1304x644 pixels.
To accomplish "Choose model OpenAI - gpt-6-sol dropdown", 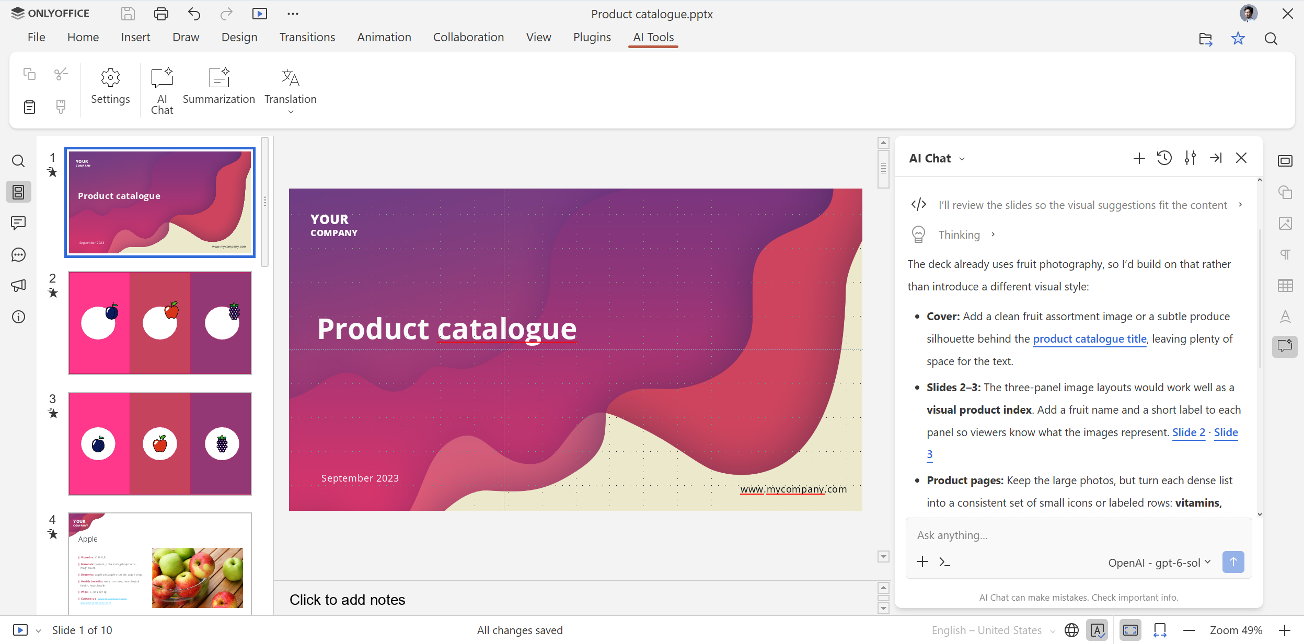I will (1159, 563).
